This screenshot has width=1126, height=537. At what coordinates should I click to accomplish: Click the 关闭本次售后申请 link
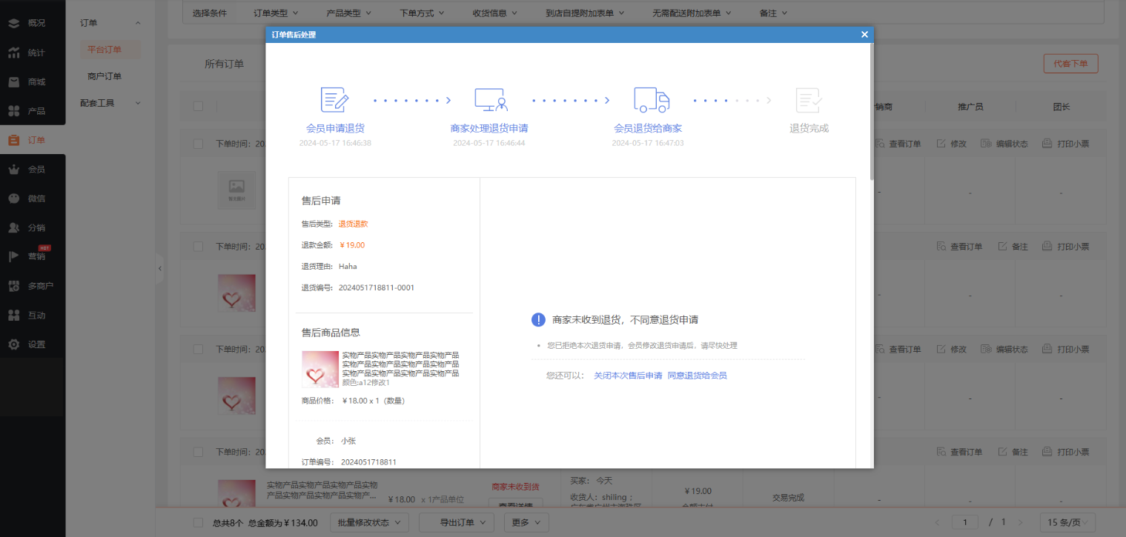point(627,376)
